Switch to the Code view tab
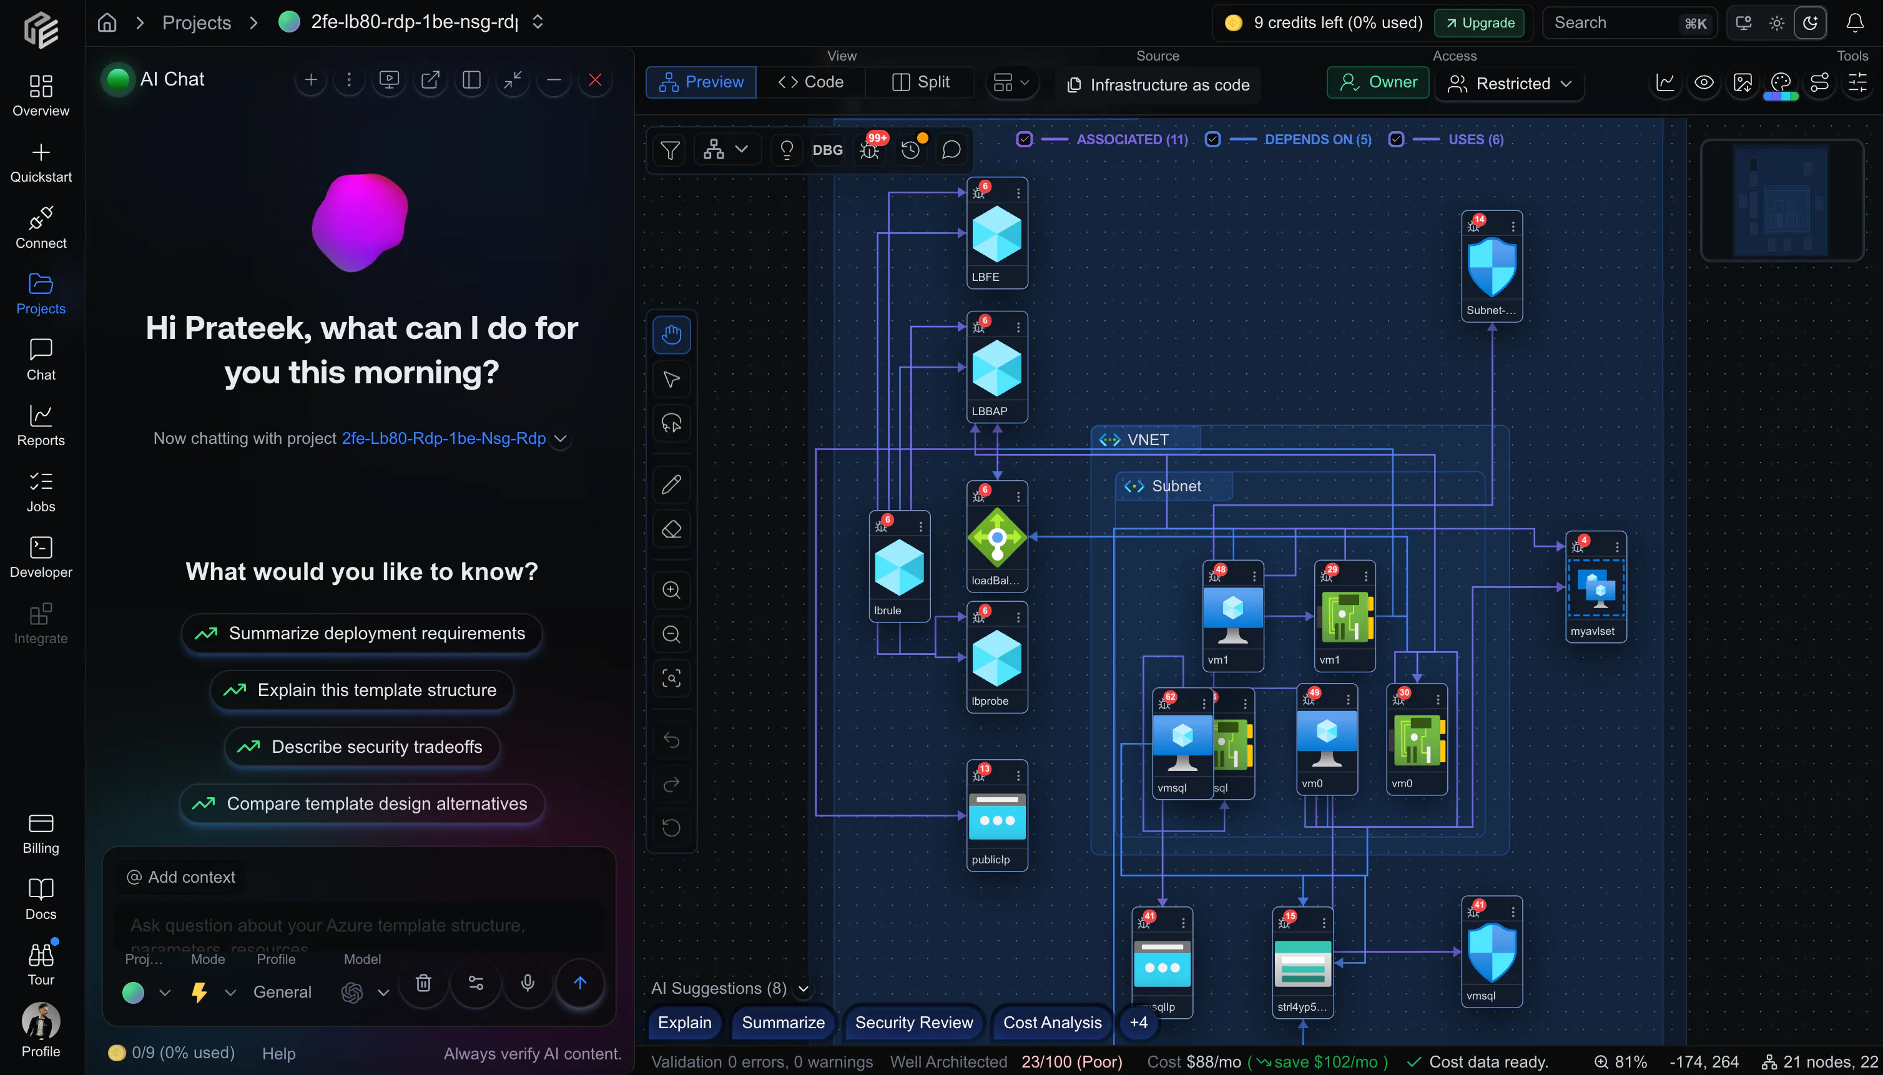Image resolution: width=1883 pixels, height=1075 pixels. pos(811,82)
